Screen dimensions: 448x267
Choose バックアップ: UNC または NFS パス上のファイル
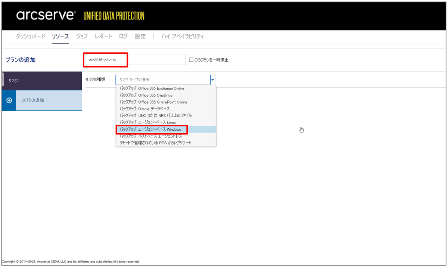(166, 115)
